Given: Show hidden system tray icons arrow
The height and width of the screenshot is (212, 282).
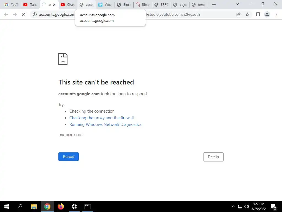Looking at the screenshot, I should [x=233, y=206].
